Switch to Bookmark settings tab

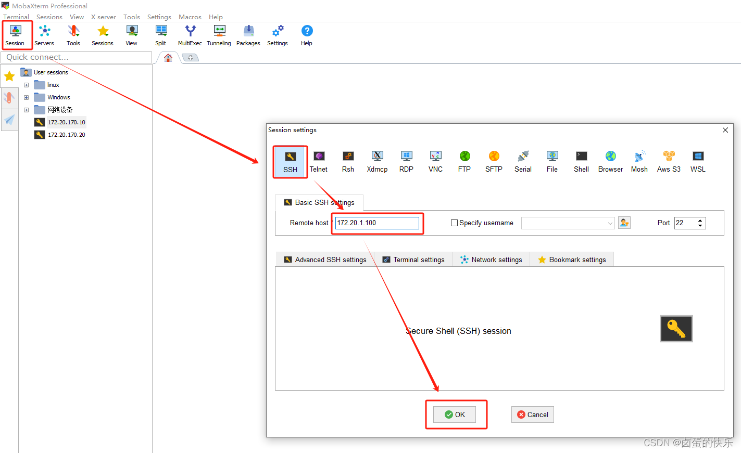click(572, 260)
